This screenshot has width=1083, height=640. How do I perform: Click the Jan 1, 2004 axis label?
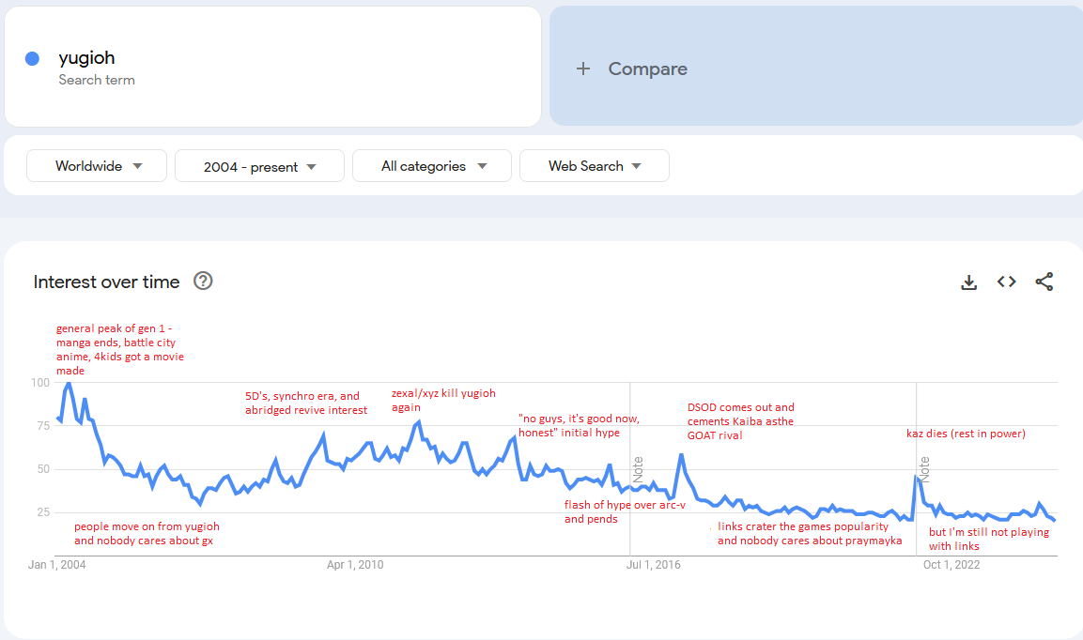click(x=56, y=565)
